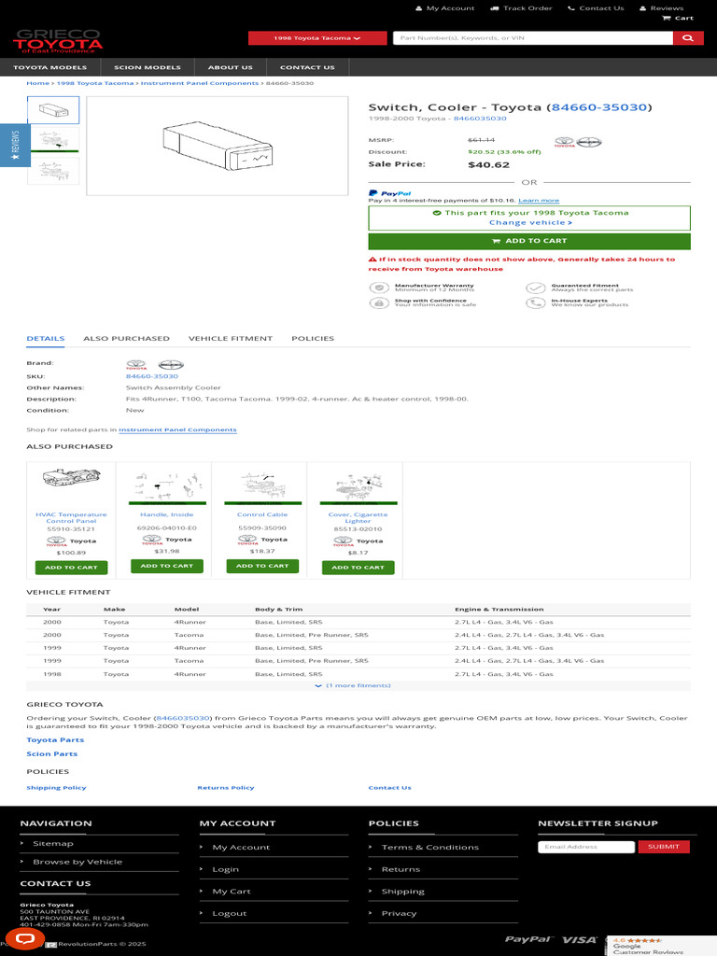Select second product diagram thumbnail
717x956 pixels.
tap(53, 139)
